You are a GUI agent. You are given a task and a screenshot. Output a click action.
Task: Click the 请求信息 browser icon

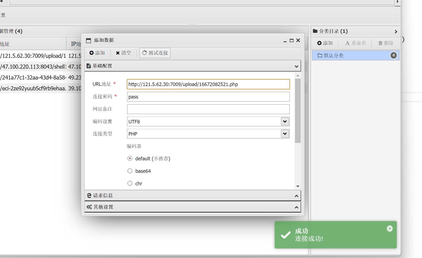point(89,196)
